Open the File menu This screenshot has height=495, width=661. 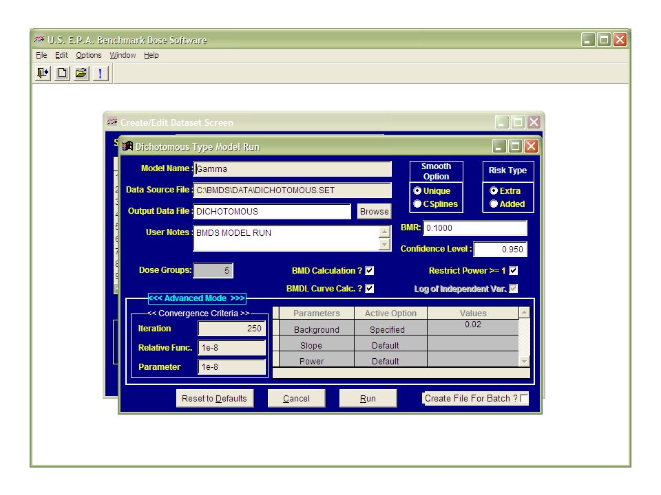[x=41, y=55]
